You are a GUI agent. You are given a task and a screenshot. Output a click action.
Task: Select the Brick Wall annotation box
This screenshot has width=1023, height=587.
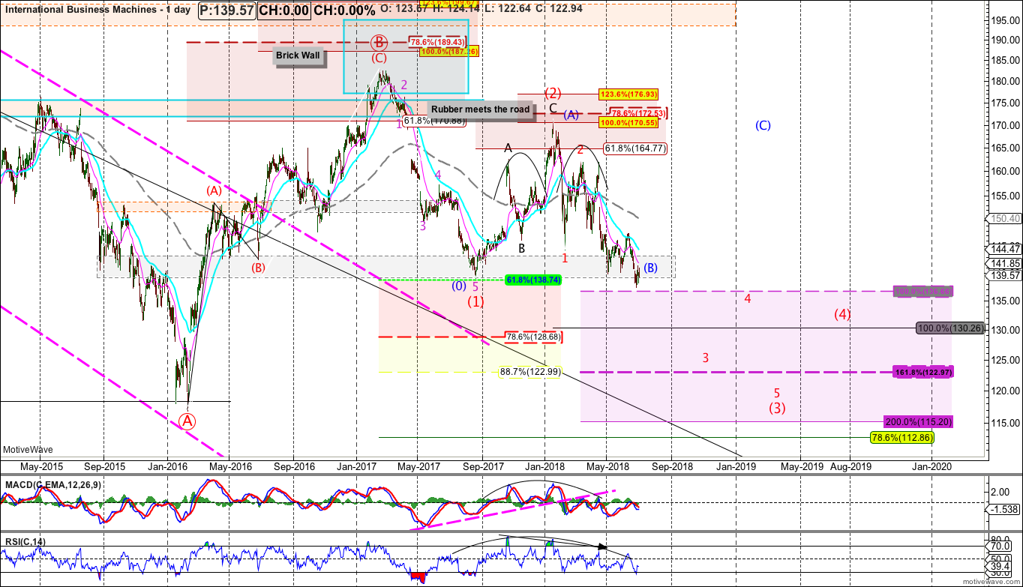[x=298, y=55]
